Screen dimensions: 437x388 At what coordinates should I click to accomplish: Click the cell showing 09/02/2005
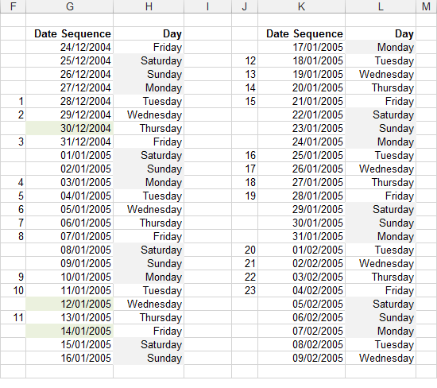(x=302, y=358)
